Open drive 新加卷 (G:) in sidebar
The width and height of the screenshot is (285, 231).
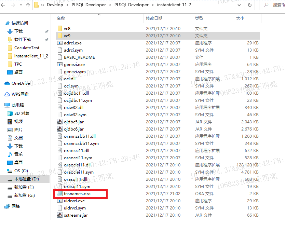click(24, 195)
